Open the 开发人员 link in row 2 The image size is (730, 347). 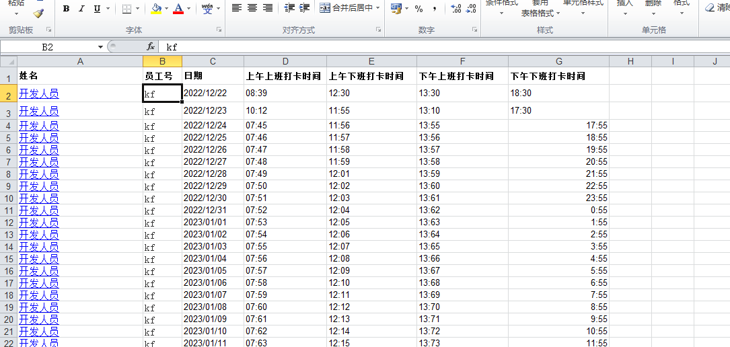click(x=39, y=93)
